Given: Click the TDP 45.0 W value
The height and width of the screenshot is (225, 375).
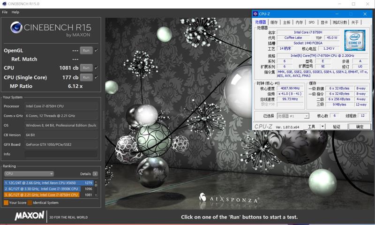Looking at the screenshot, I should click(x=332, y=37).
